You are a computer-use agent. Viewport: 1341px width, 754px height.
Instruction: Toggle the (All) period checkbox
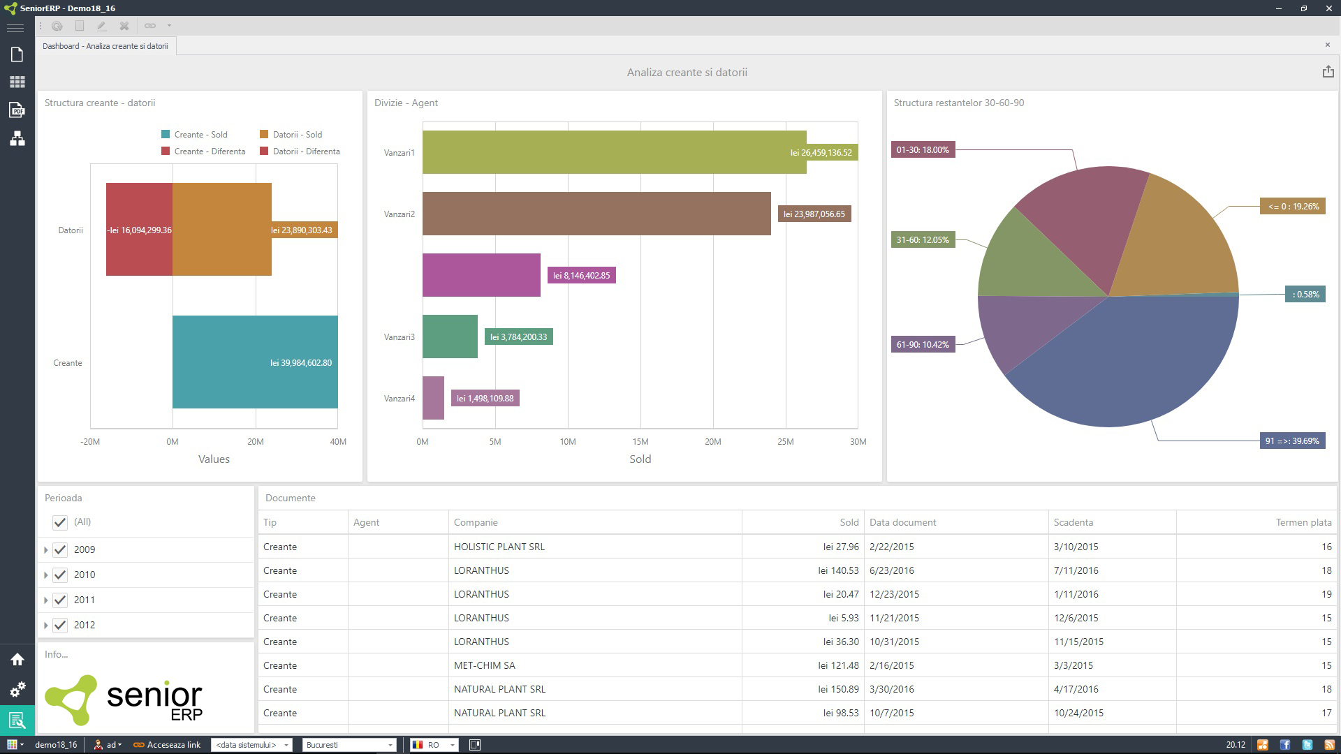click(60, 522)
